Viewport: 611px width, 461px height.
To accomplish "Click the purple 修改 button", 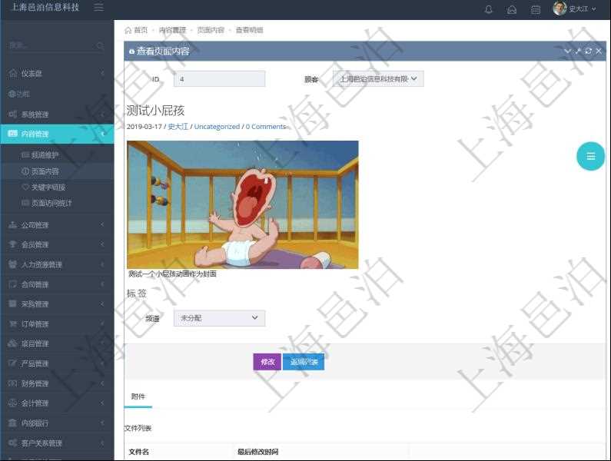I will (x=267, y=362).
